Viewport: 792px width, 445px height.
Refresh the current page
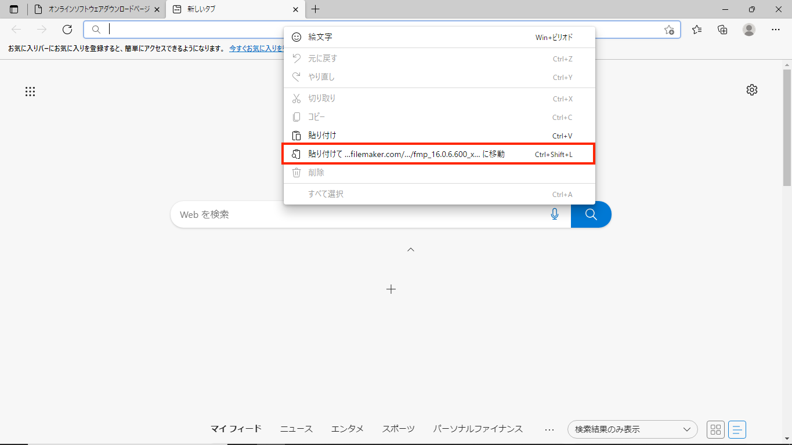(67, 30)
